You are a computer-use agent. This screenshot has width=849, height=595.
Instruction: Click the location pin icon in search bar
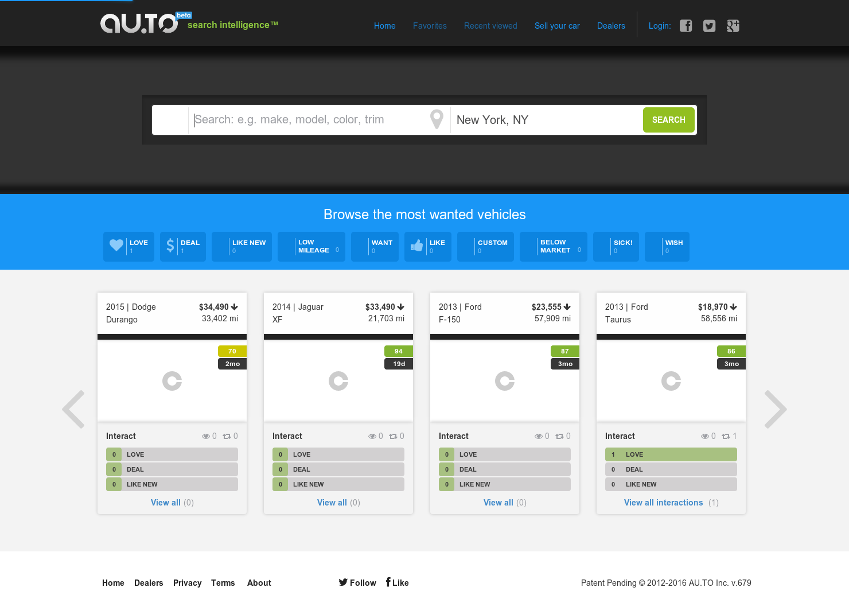437,119
